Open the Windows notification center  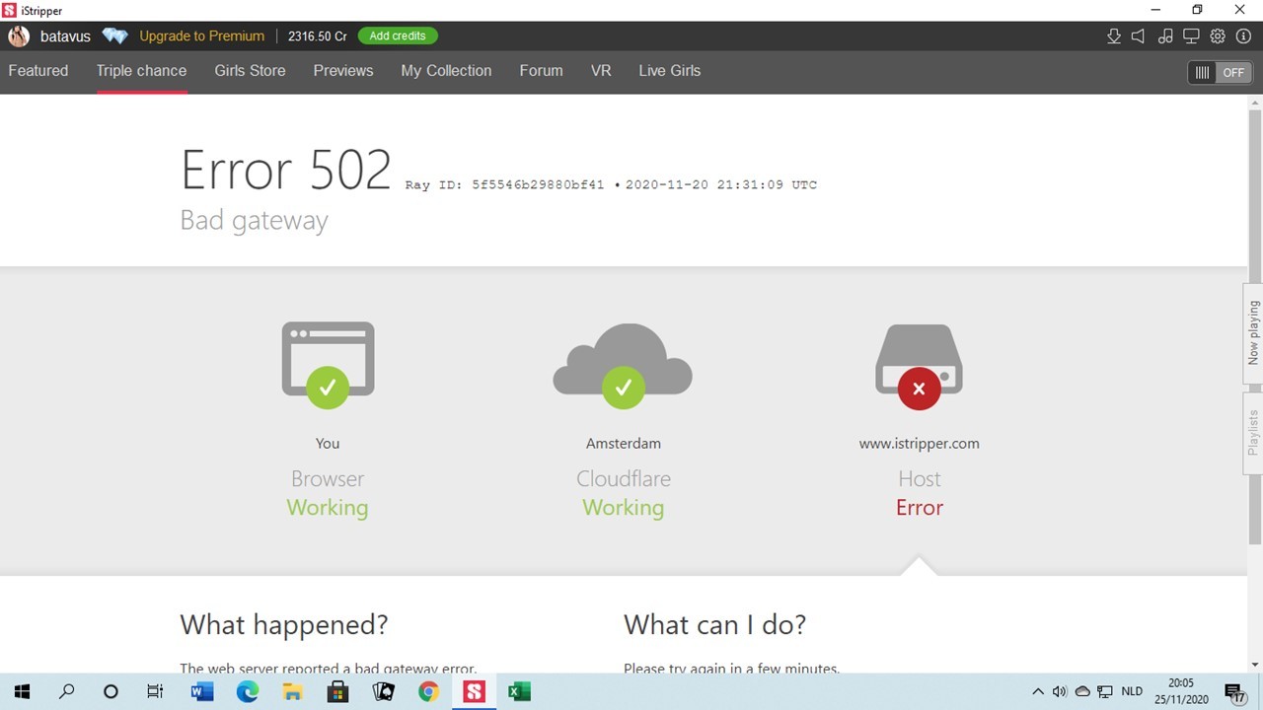coord(1233,692)
